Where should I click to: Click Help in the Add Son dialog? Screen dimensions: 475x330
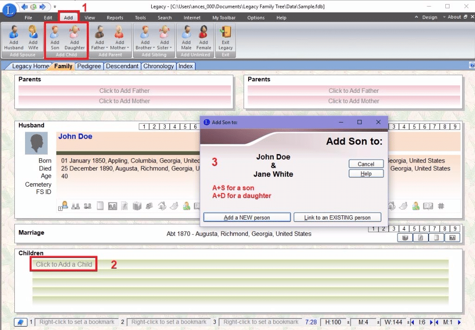tap(366, 174)
